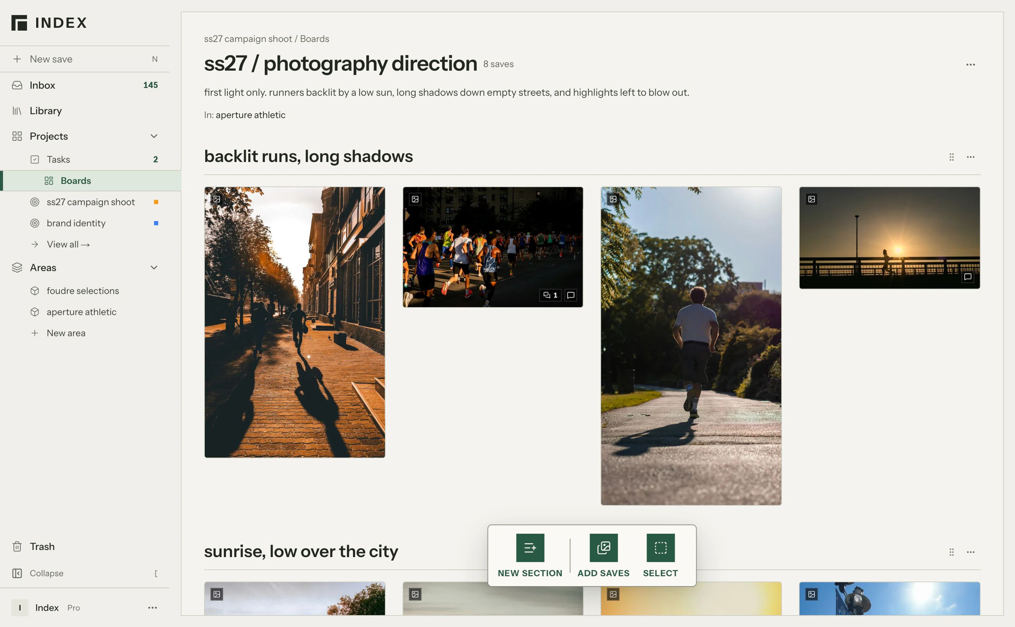Viewport: 1015px width, 627px height.
Task: Click the Add Saves icon button
Action: pos(603,547)
